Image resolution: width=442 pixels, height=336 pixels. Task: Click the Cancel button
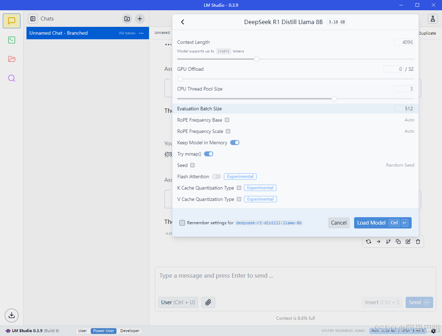pos(339,223)
